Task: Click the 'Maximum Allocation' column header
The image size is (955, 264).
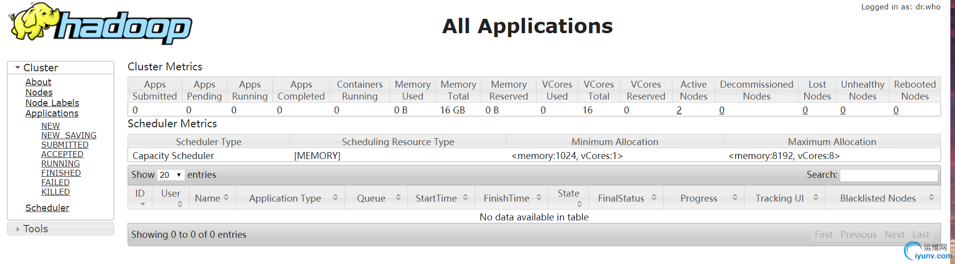Action: pyautogui.click(x=832, y=142)
